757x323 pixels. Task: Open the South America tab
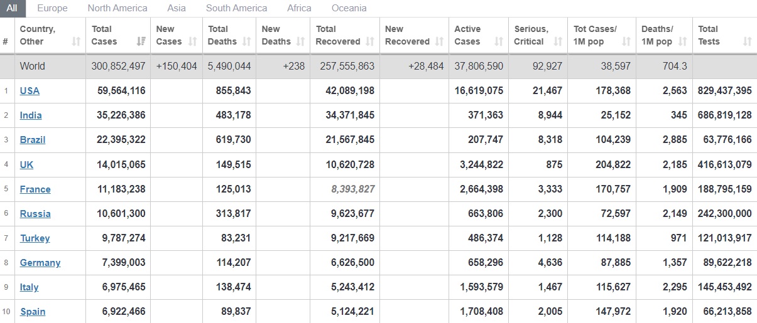tap(236, 8)
